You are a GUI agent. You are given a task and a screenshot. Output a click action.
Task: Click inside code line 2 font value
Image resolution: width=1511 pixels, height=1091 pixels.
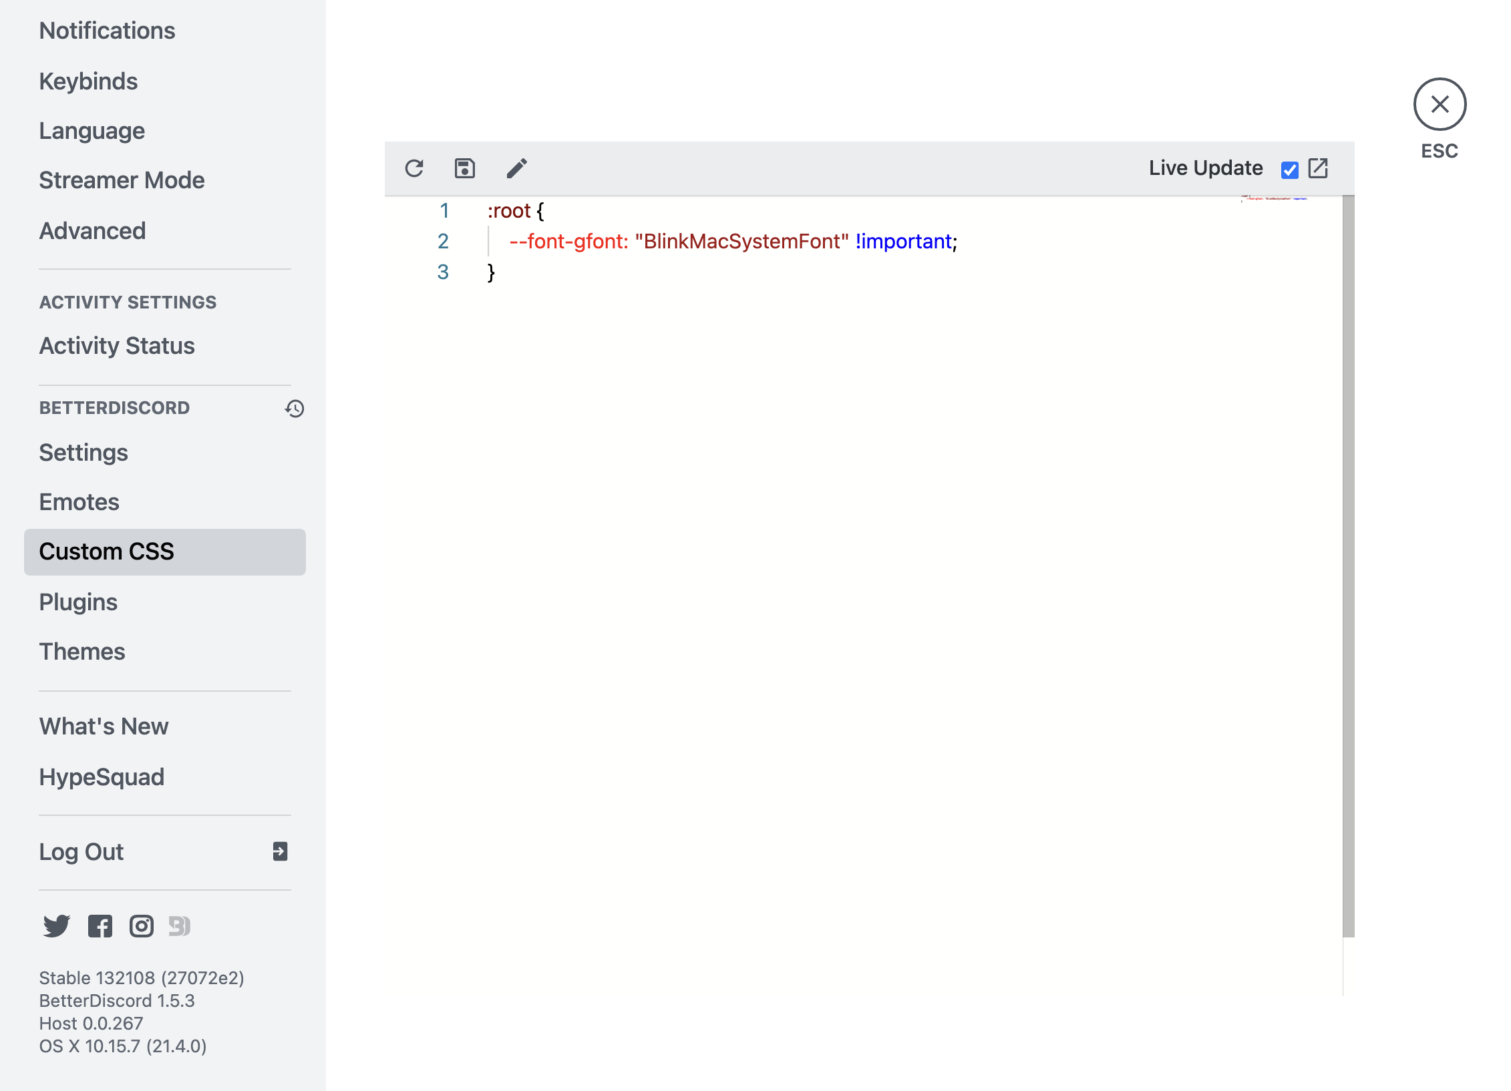click(741, 241)
